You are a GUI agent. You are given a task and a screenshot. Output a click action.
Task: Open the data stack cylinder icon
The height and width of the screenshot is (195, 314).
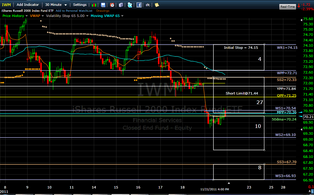point(121,5)
